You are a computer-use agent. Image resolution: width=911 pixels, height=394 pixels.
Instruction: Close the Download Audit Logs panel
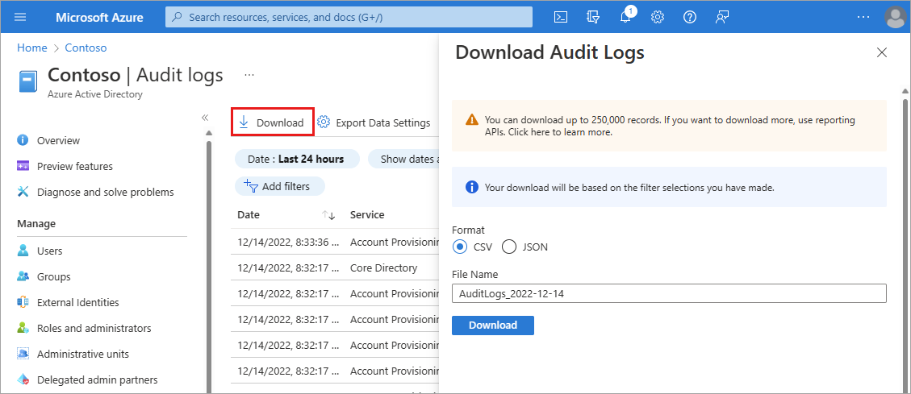[881, 53]
